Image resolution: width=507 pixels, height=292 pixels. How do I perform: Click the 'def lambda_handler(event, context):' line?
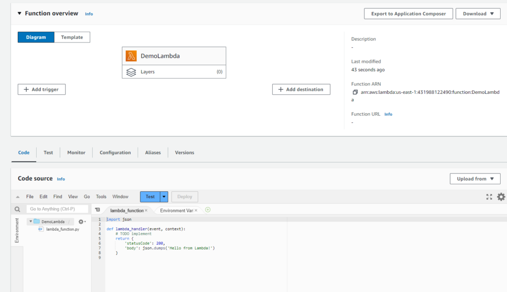(146, 229)
